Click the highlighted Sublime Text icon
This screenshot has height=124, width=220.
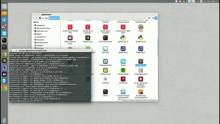pyautogui.click(x=141, y=61)
